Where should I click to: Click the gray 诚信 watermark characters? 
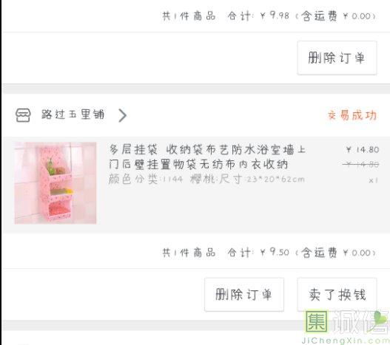(360, 321)
